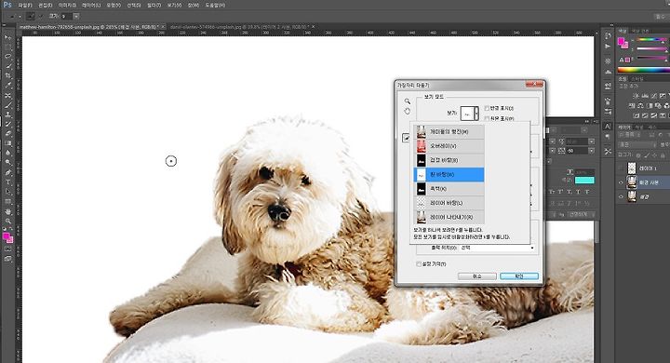Select the Move tool in the toolbox
The image size is (670, 363).
coord(7,37)
